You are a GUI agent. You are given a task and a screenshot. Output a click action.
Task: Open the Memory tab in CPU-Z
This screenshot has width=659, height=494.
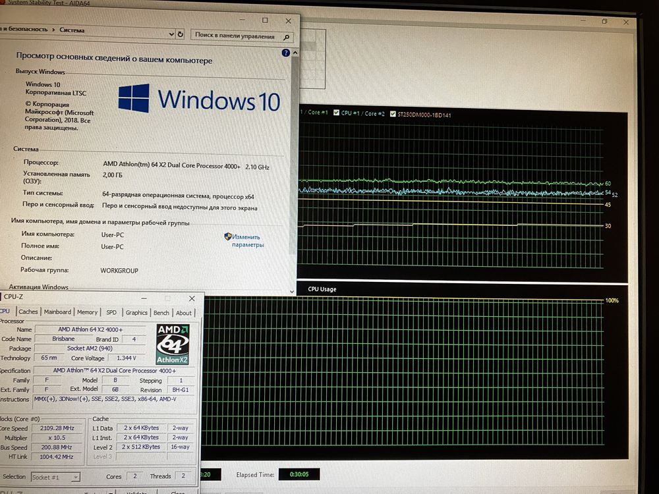pos(87,312)
